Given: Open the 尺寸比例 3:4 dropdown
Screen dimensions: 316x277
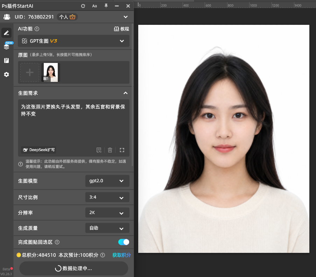Looking at the screenshot, I should pyautogui.click(x=107, y=197).
